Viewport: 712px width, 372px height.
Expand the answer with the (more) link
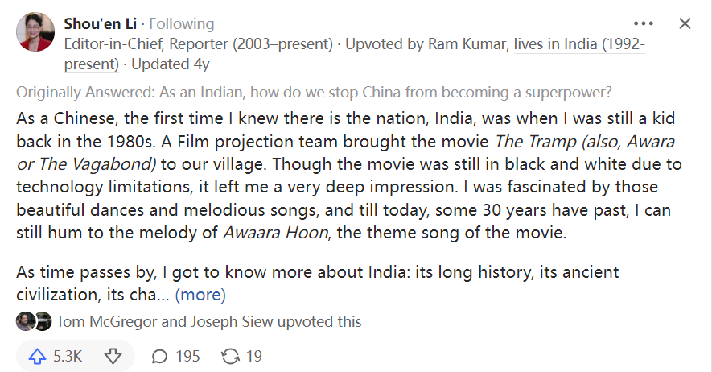tap(200, 294)
